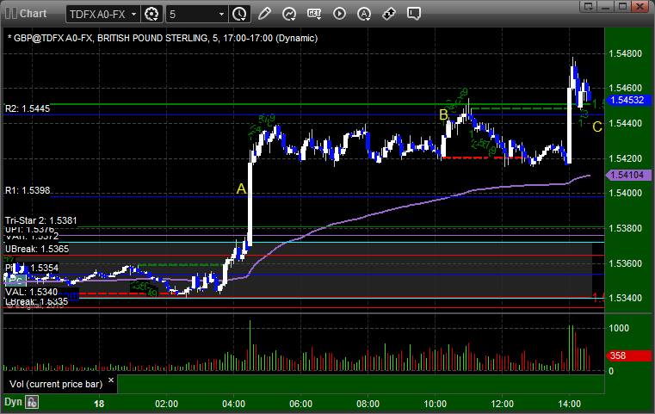This screenshot has height=414, width=655.
Task: Click the VAL: 1.5340 label
Action: point(31,292)
